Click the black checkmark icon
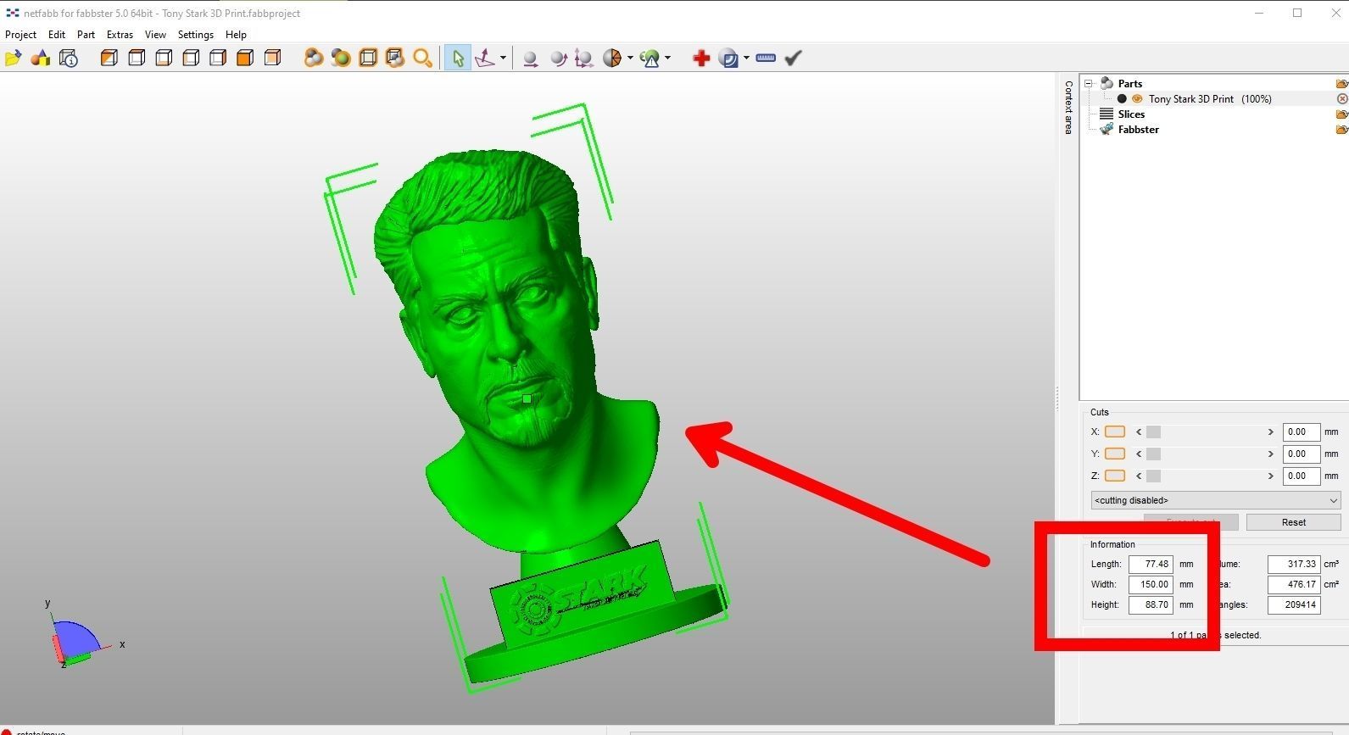1349x735 pixels. click(x=793, y=58)
